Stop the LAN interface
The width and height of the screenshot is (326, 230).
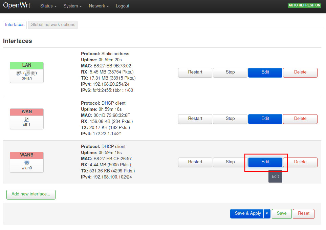tap(230, 72)
